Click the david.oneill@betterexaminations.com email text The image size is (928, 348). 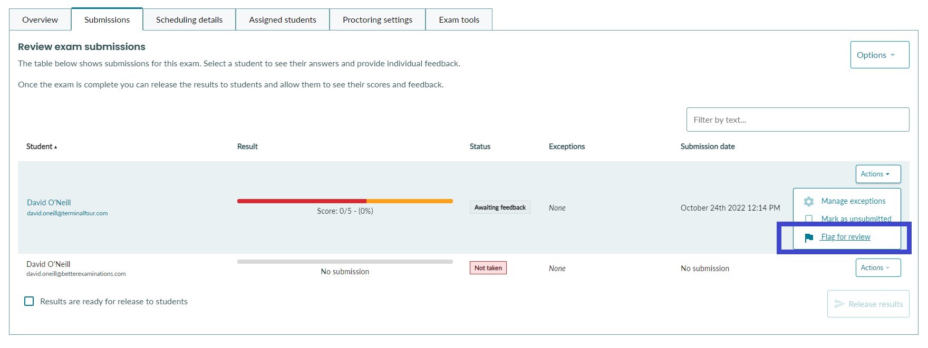tap(76, 274)
